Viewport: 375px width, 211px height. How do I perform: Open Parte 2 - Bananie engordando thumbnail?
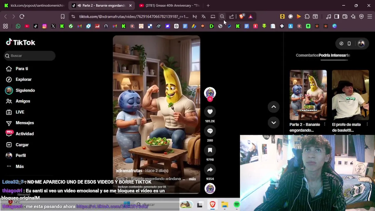coord(308,95)
